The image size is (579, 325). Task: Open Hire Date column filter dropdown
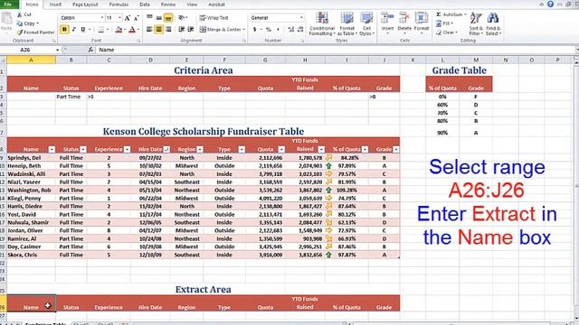tap(166, 149)
